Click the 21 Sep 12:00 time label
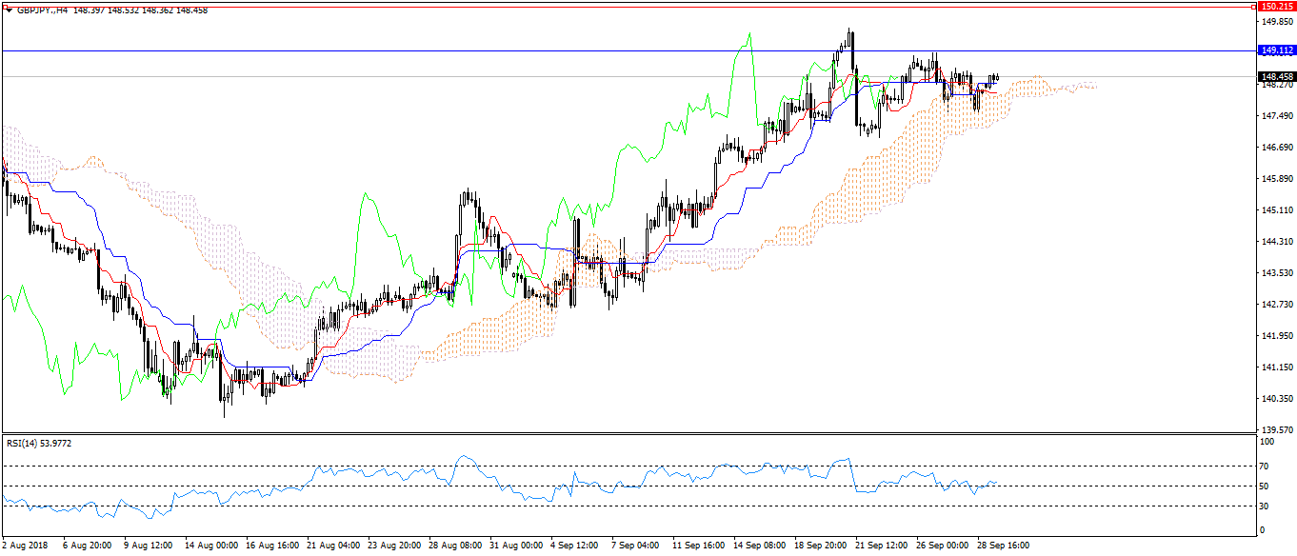 pyautogui.click(x=881, y=546)
